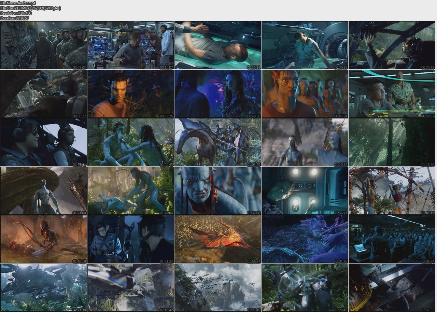Screen dimensions: 437x312
Task: Click the thumbnail timestamped 01:05:49
Action: pyautogui.click(x=218, y=142)
